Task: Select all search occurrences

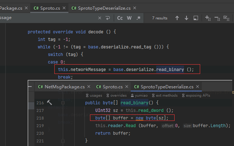Action: pos(226,18)
